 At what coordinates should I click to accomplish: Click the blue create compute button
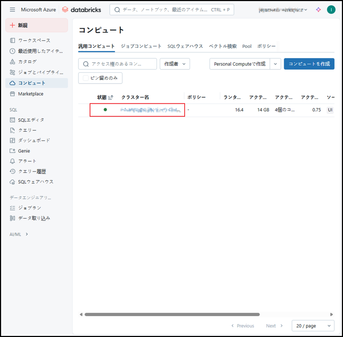(309, 64)
